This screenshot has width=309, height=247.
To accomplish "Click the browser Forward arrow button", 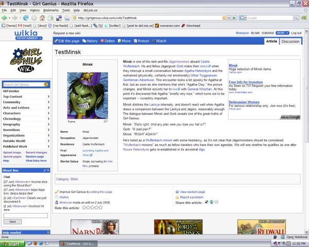I will pos(15,18).
